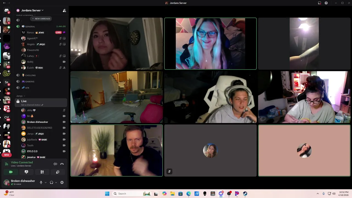352x198 pixels.
Task: Open microphone input options chevron
Action: pyautogui.click(x=46, y=182)
